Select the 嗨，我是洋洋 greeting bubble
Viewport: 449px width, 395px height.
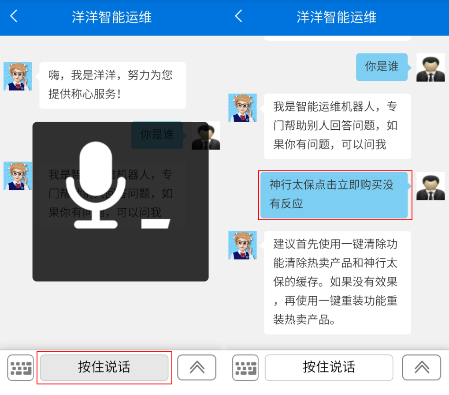[x=112, y=85]
